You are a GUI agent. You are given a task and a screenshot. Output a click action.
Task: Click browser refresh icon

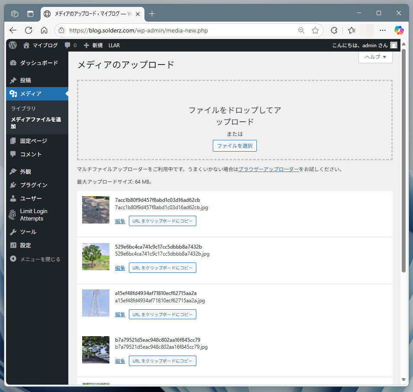click(x=29, y=30)
